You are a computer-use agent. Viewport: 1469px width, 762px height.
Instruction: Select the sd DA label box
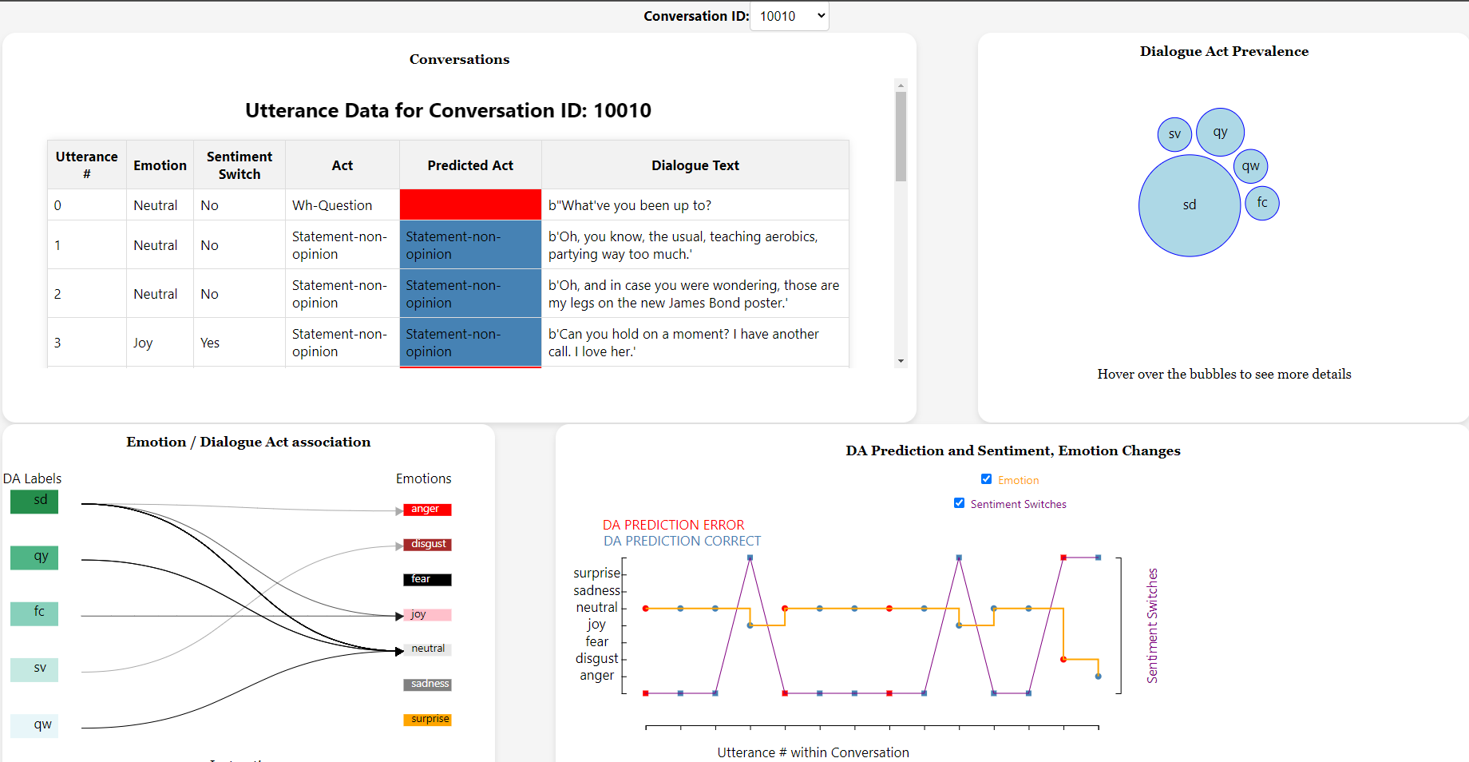click(x=34, y=501)
